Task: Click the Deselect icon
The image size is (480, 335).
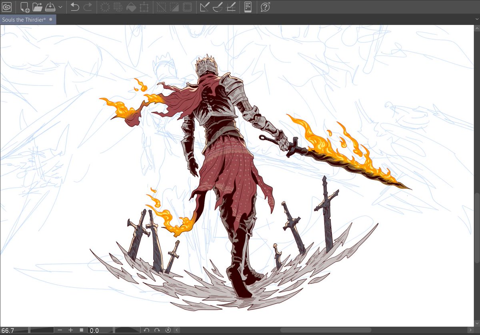Action: [161, 6]
